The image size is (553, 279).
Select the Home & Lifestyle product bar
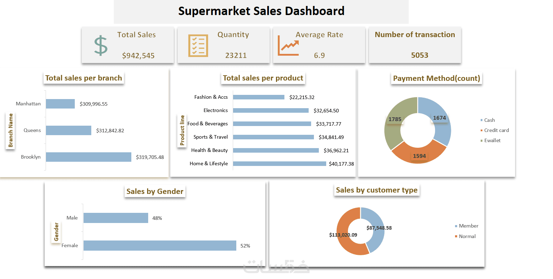(279, 163)
